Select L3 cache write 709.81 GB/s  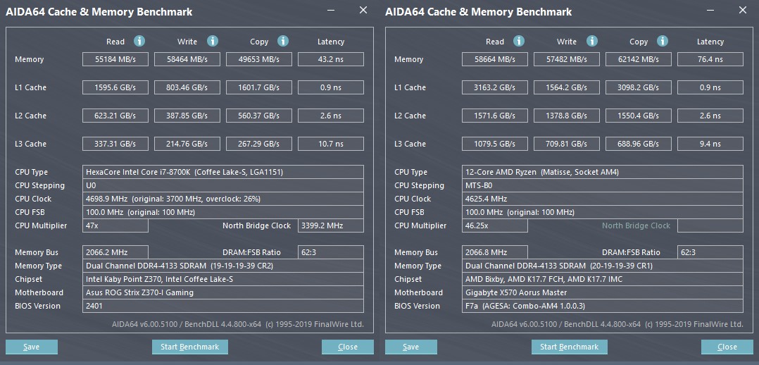click(x=566, y=144)
